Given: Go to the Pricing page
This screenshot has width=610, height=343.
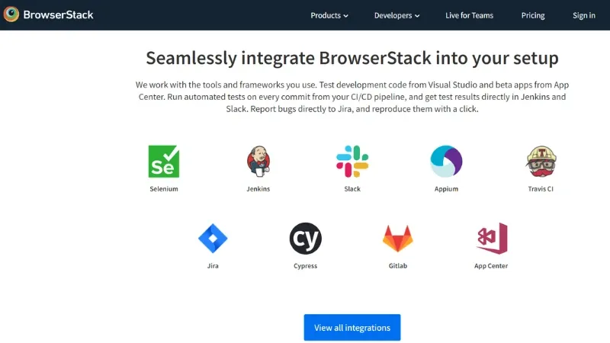Looking at the screenshot, I should point(533,15).
